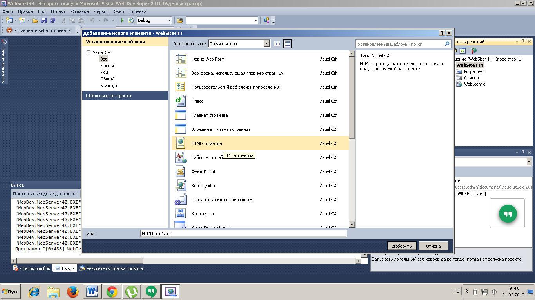Viewport: 535px width, 300px height.
Task: Select the Веб-служба template
Action: tap(260, 186)
